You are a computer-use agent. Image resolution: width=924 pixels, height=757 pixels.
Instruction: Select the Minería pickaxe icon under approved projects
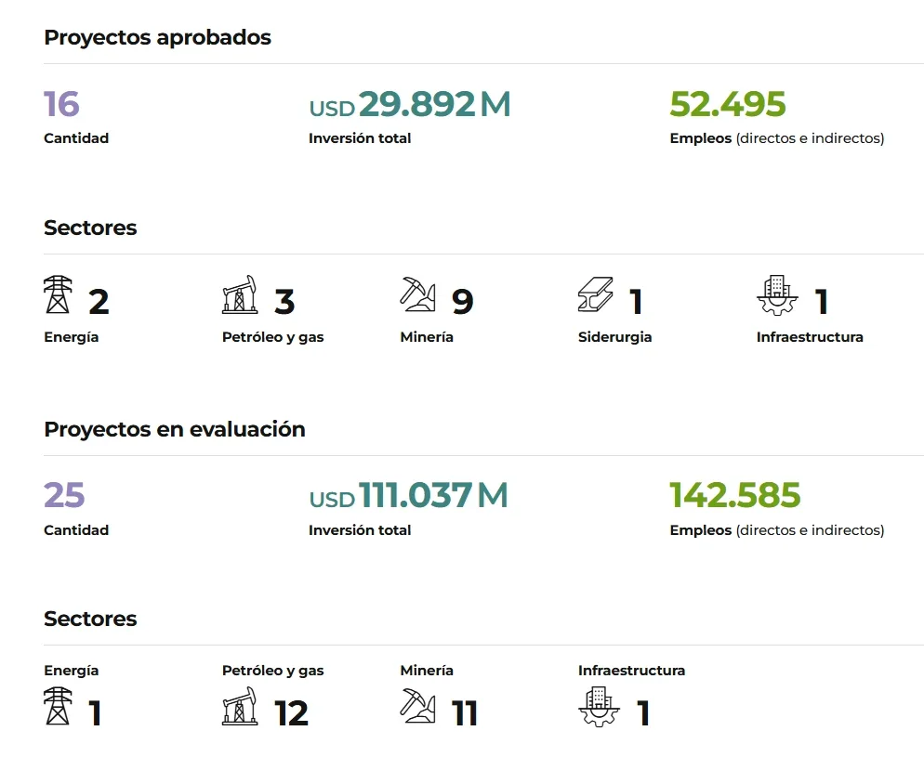[417, 294]
